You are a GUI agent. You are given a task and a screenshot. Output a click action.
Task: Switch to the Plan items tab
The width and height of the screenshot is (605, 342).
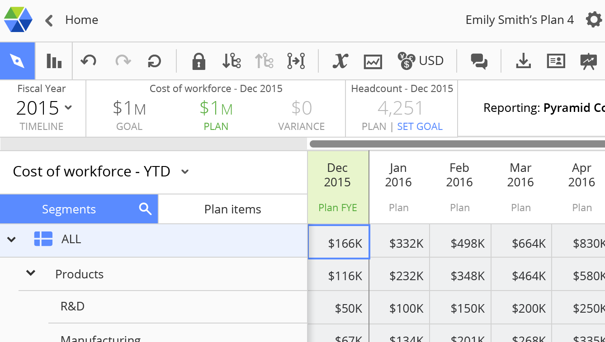(232, 209)
